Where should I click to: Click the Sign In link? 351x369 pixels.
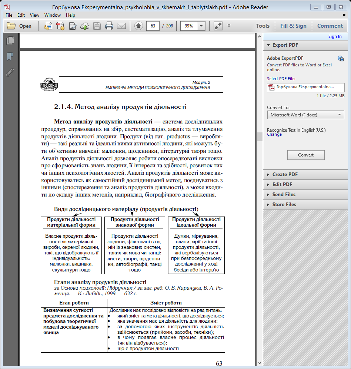tap(335, 36)
